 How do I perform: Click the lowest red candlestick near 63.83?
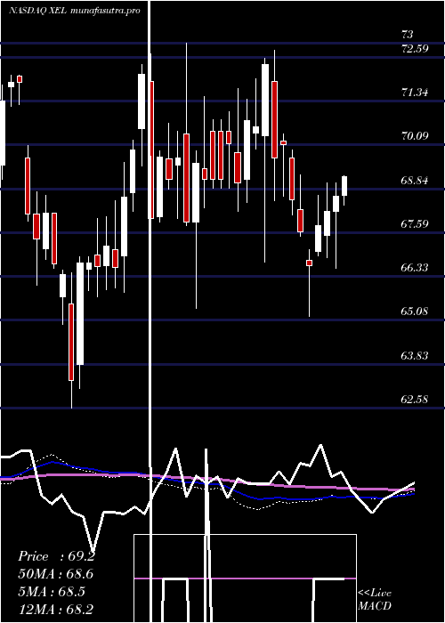pos(71,343)
